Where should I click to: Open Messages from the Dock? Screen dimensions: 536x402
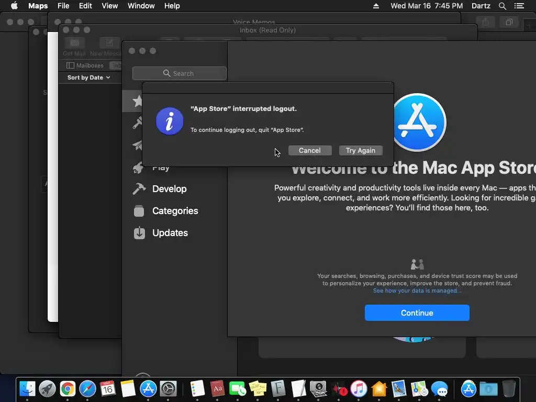[x=439, y=389]
